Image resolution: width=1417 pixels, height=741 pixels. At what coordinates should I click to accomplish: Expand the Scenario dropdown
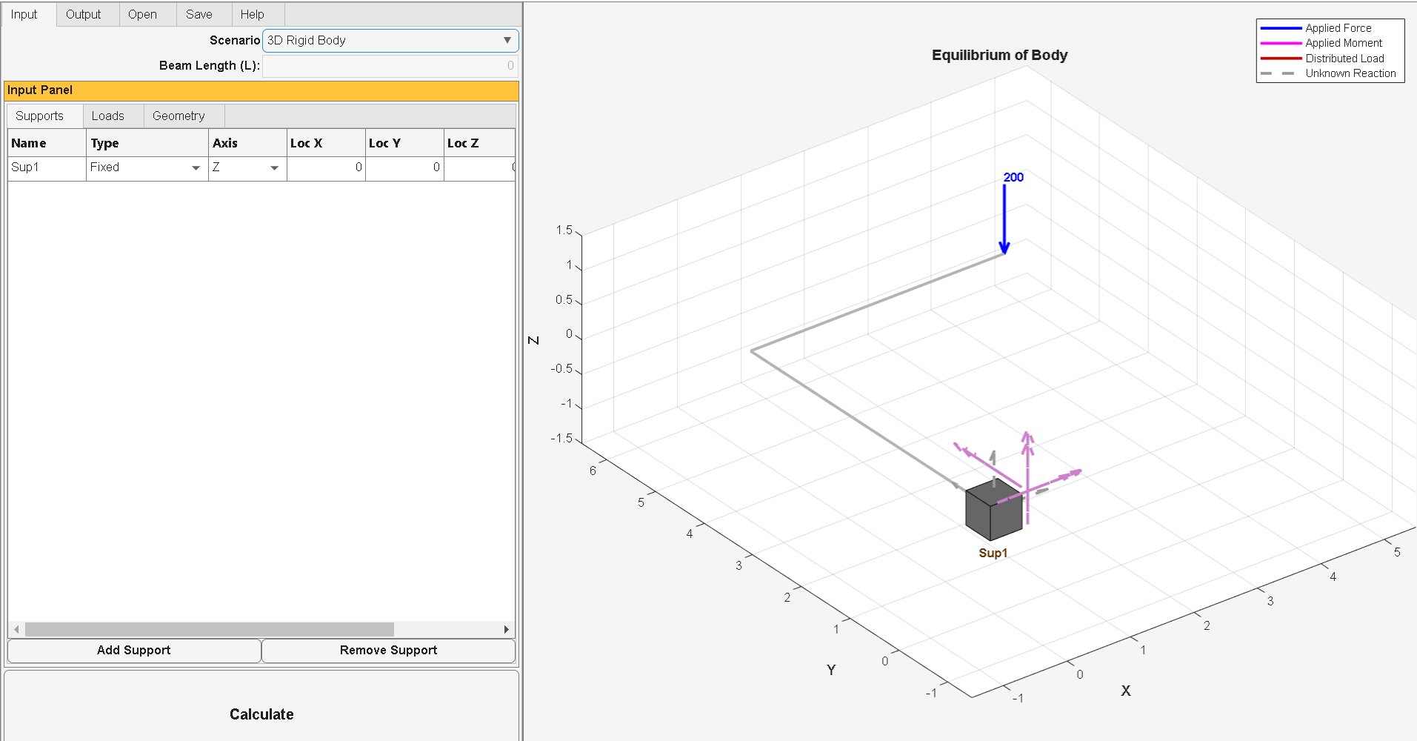(x=390, y=41)
